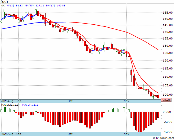The image size is (174, 140).
Task: Click the Sep label on price chart axis
Action: pyautogui.click(x=18, y=101)
